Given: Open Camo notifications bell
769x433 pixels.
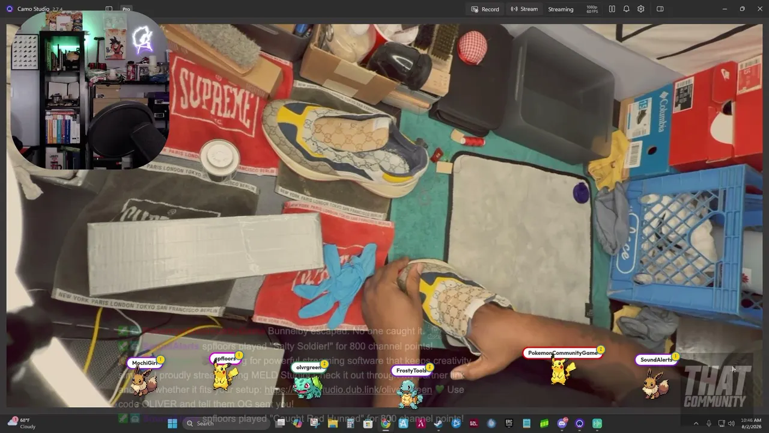Looking at the screenshot, I should [x=626, y=9].
